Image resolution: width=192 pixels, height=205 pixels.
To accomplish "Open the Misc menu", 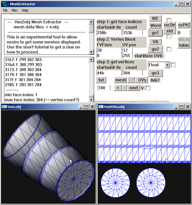I will [x=15, y=10].
